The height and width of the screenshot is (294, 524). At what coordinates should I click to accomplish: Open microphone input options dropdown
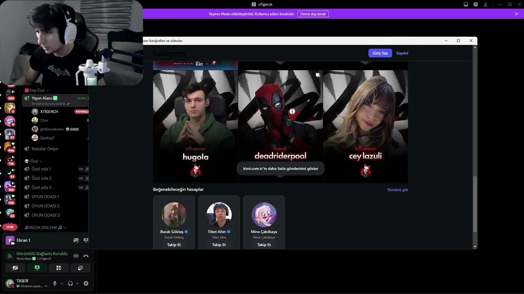[x=62, y=283]
